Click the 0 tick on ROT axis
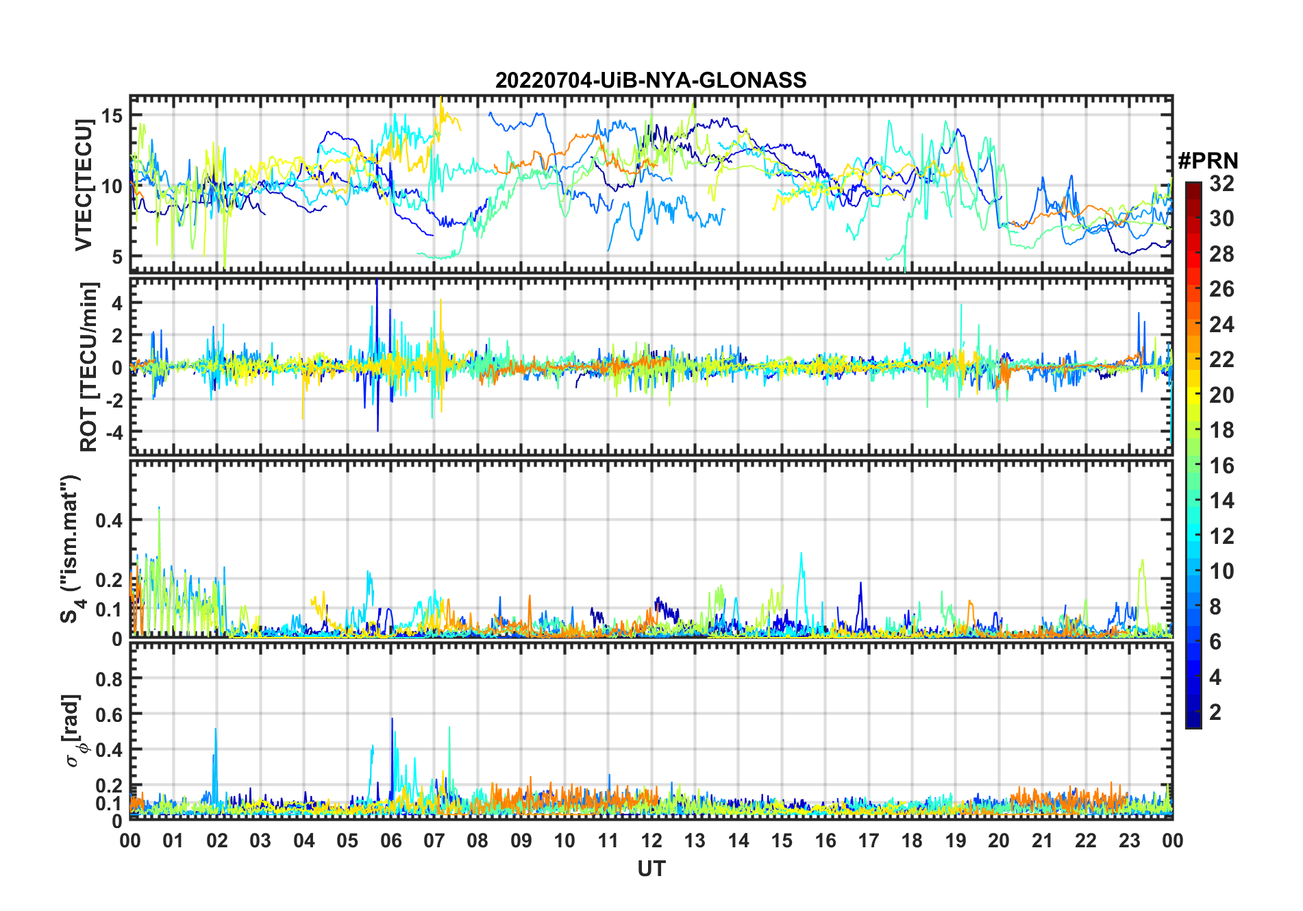The image size is (1303, 911). point(117,367)
